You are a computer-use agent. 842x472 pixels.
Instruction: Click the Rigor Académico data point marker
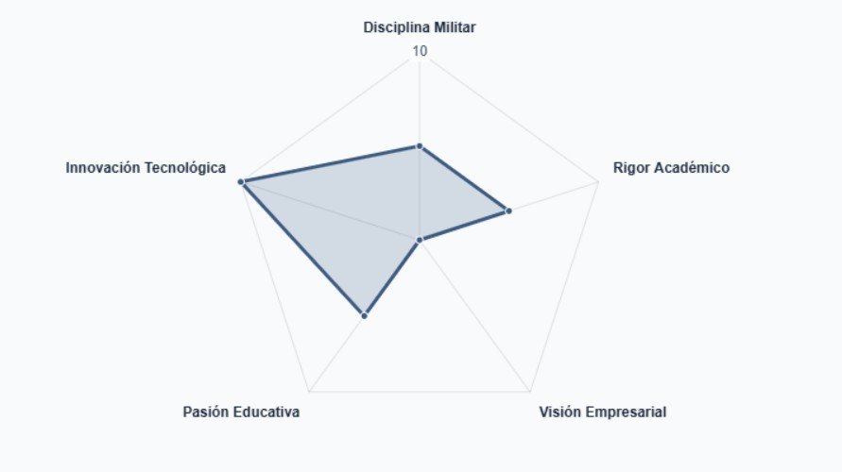coord(508,211)
